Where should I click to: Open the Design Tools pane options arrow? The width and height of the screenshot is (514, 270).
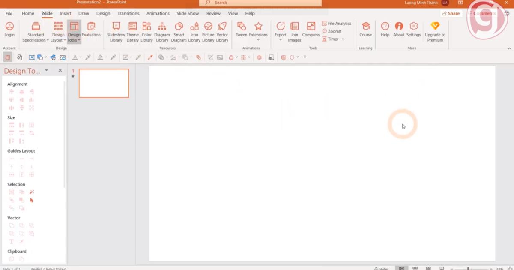[x=46, y=71]
